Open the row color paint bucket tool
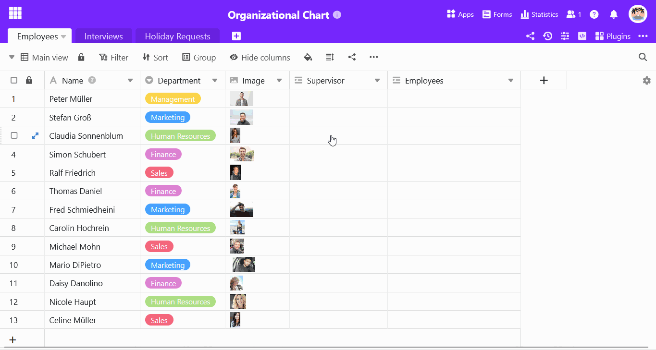 tap(308, 58)
